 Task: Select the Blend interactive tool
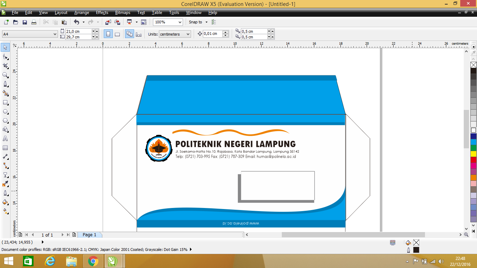[5, 175]
